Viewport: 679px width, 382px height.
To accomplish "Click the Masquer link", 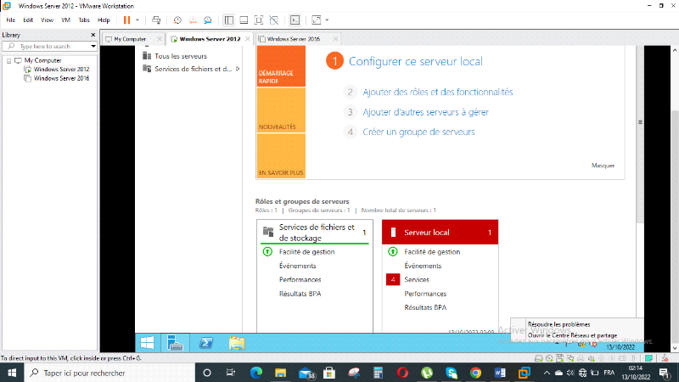I will coord(602,166).
